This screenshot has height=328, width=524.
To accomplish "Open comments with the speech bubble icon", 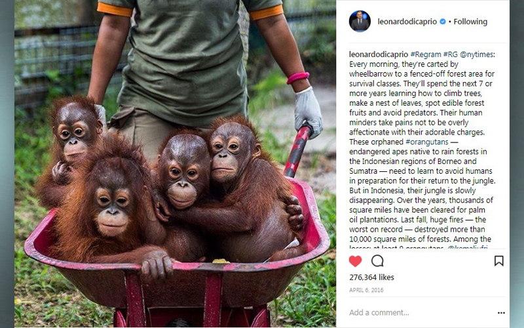I will (377, 260).
